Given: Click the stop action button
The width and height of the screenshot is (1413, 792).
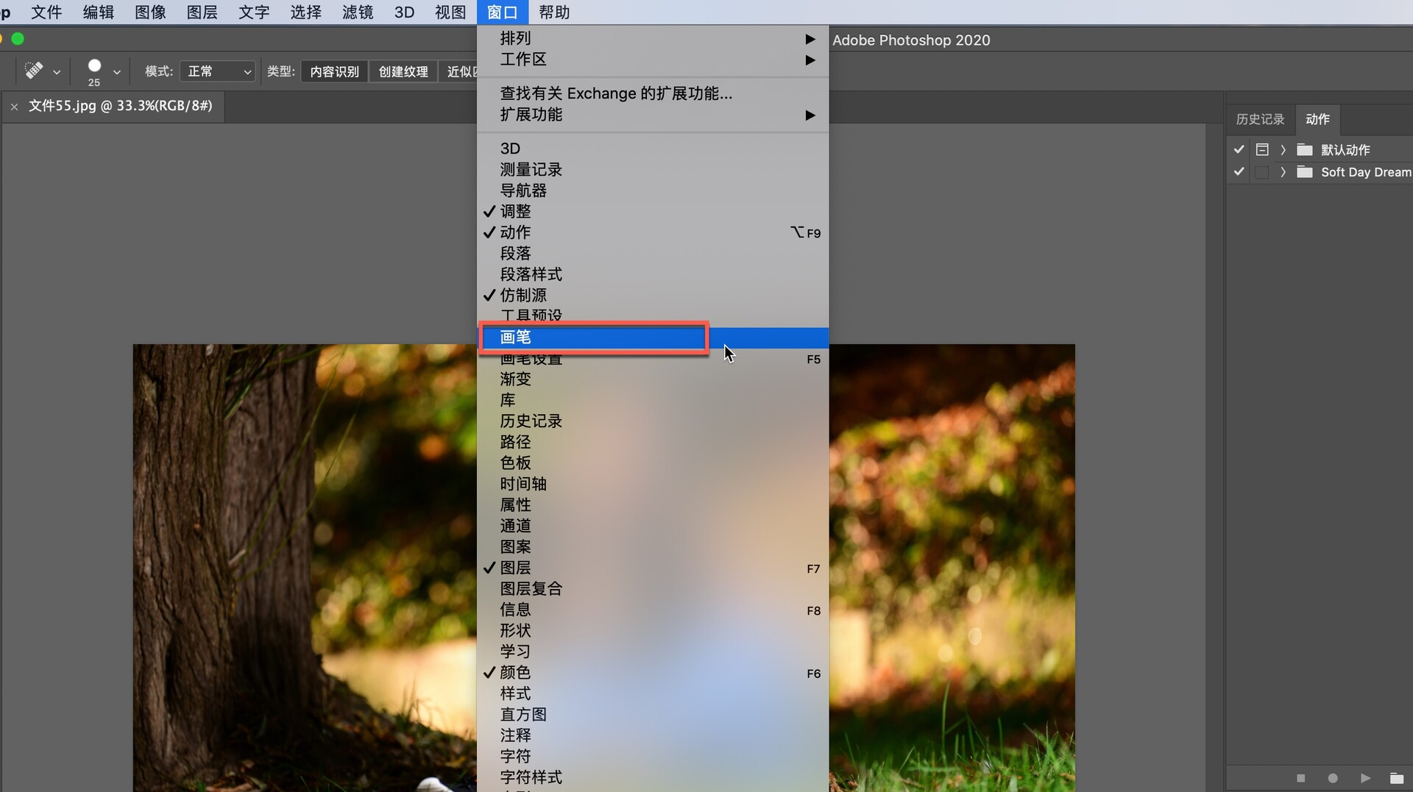Looking at the screenshot, I should (1300, 778).
